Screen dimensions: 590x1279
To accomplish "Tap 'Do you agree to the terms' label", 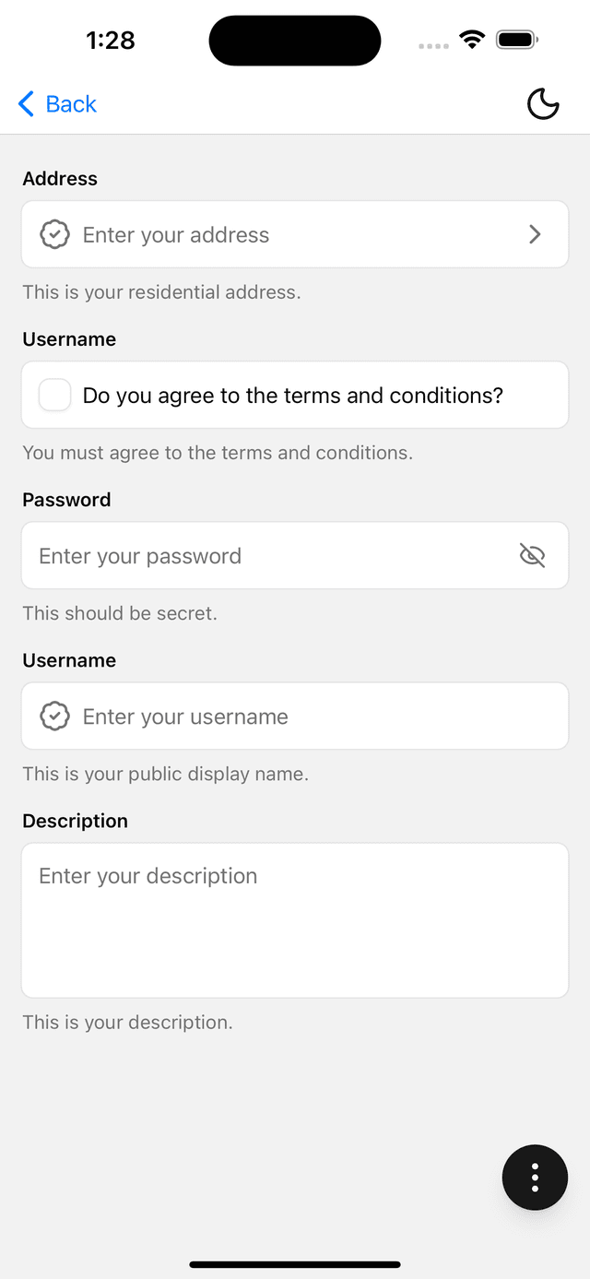I will point(293,396).
